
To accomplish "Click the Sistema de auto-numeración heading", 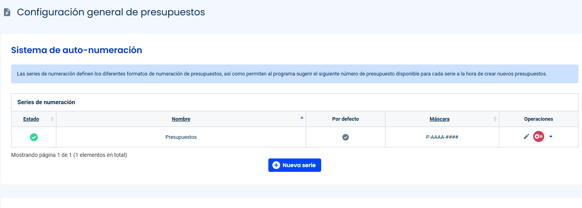I will coord(76,50).
